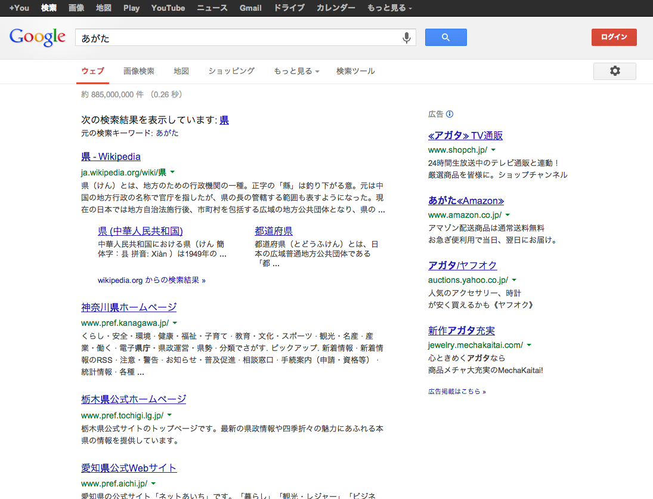Click inside the search text field
This screenshot has width=653, height=499.
[239, 38]
